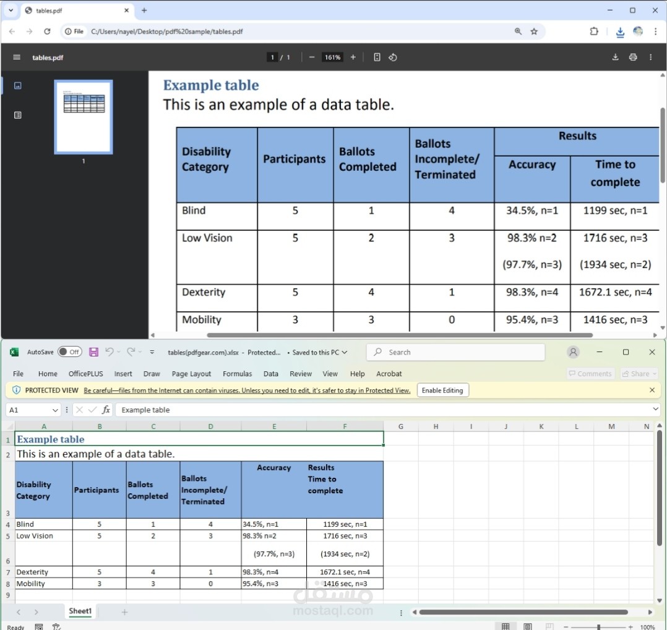Screen dimensions: 667x630
Task: Select the page 1 thumbnail
Action: click(84, 116)
